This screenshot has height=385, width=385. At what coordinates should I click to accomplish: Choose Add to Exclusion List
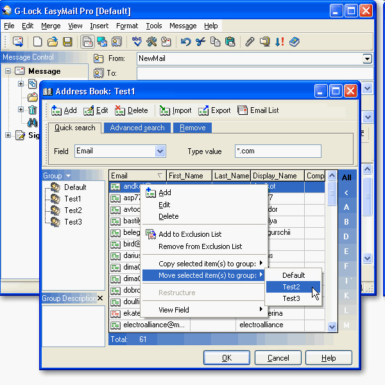[203, 234]
